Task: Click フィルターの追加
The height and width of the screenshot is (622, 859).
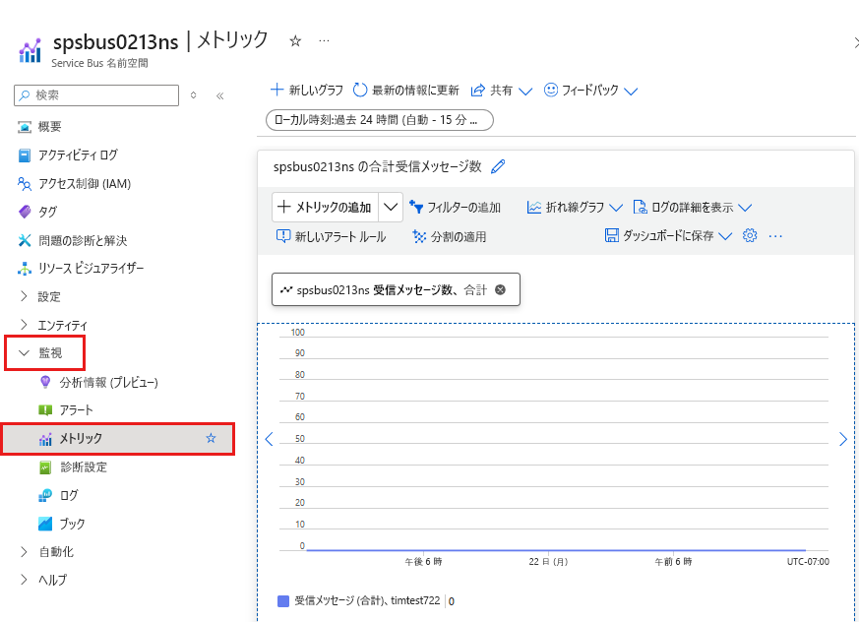Action: (455, 207)
